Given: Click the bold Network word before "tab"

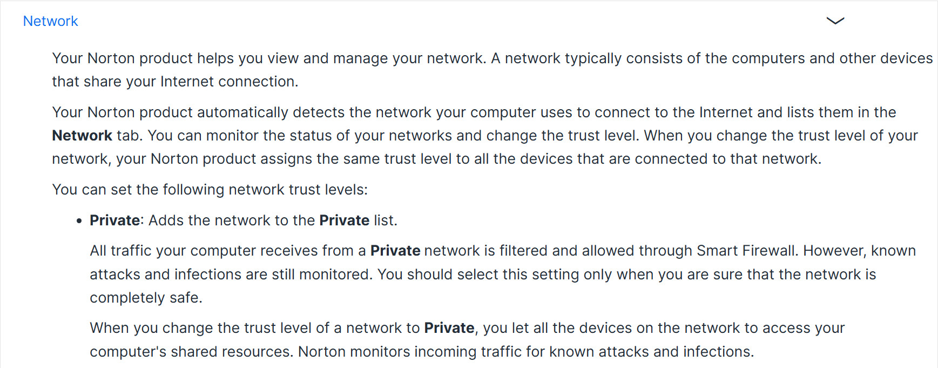Looking at the screenshot, I should [82, 136].
